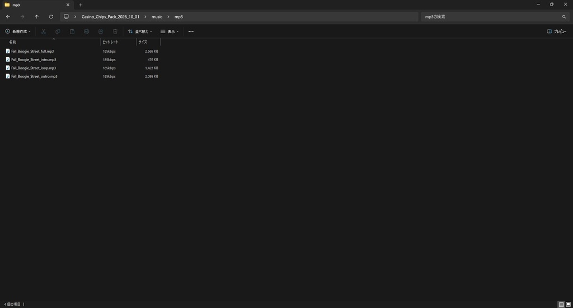Click the 2,095 KB size value
Viewport: 573px width, 308px height.
(x=151, y=77)
